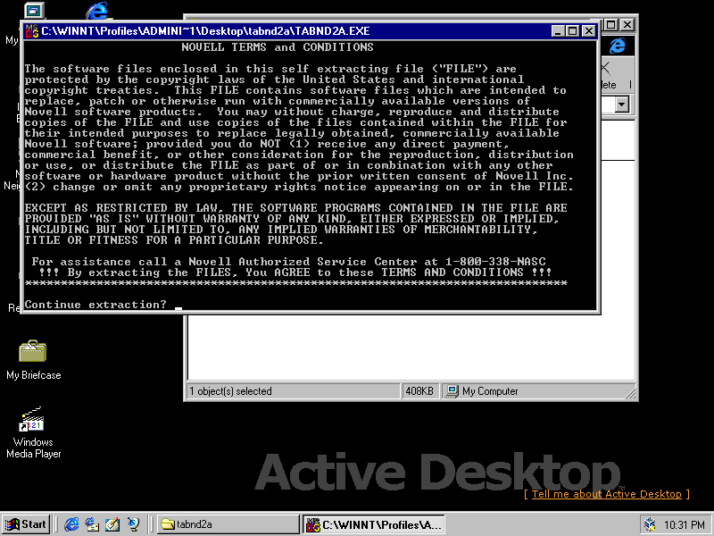The width and height of the screenshot is (714, 536).
Task: Select the partially visible Internet Explorer desktop icon
Action: point(97,11)
